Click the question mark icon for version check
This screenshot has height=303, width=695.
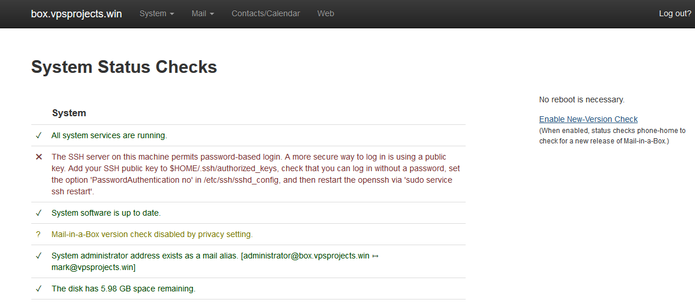point(39,234)
